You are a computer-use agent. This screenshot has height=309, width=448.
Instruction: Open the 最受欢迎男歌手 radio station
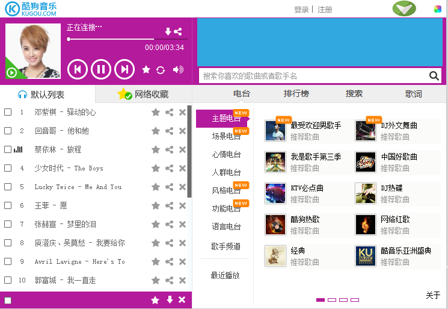pos(307,131)
